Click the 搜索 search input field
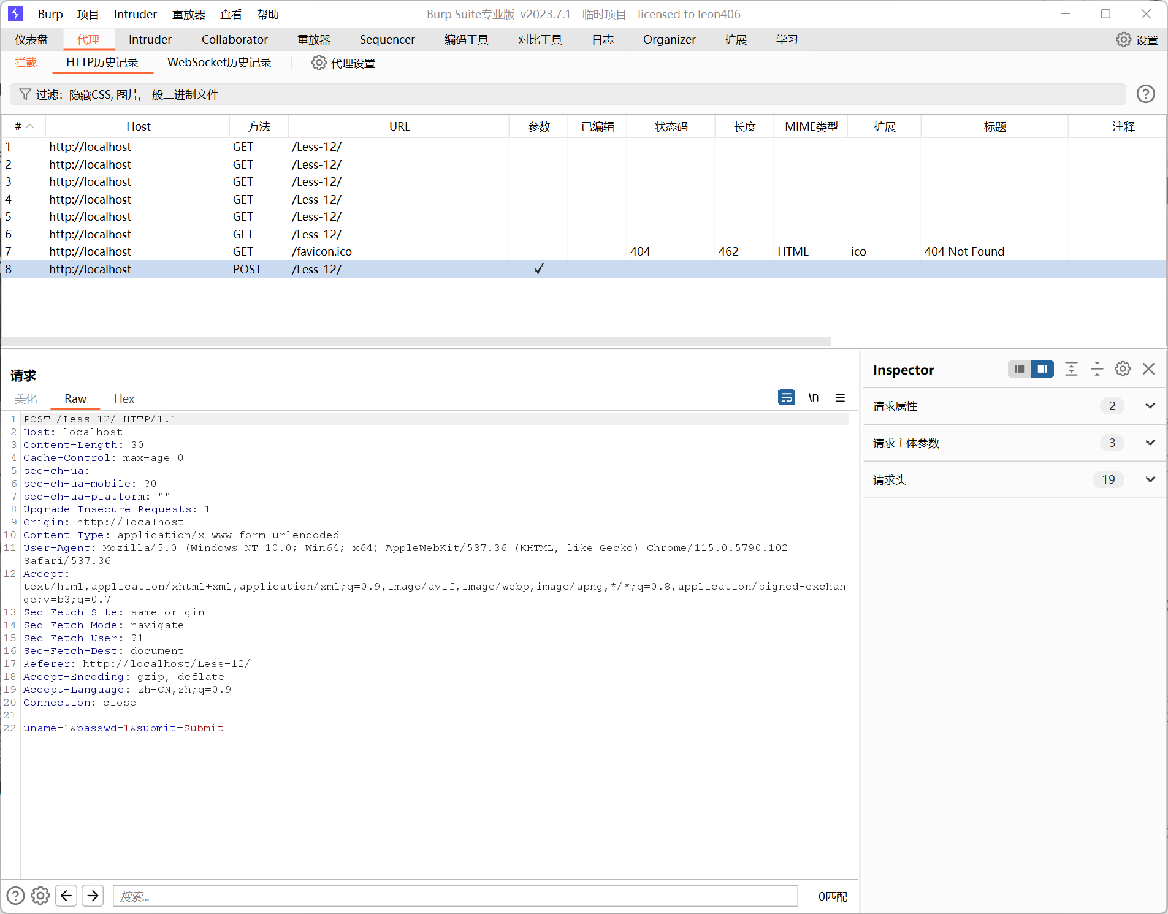Image resolution: width=1168 pixels, height=914 pixels. click(455, 896)
